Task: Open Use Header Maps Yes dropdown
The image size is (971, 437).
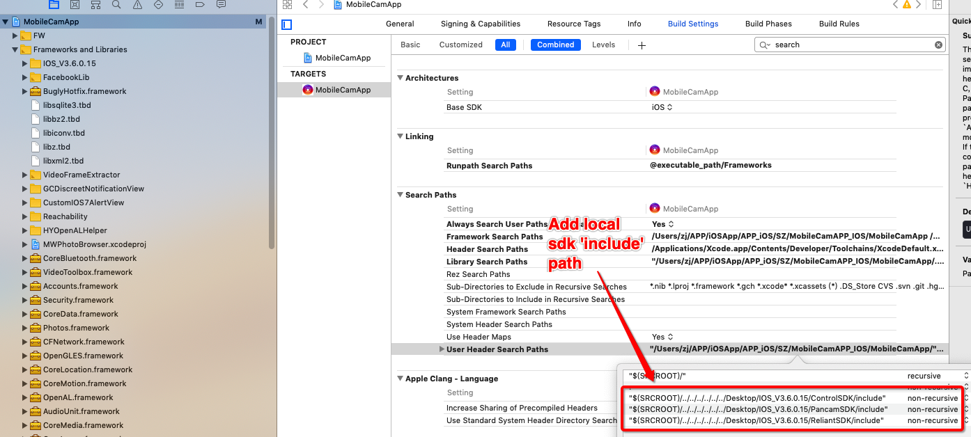Action: click(663, 337)
